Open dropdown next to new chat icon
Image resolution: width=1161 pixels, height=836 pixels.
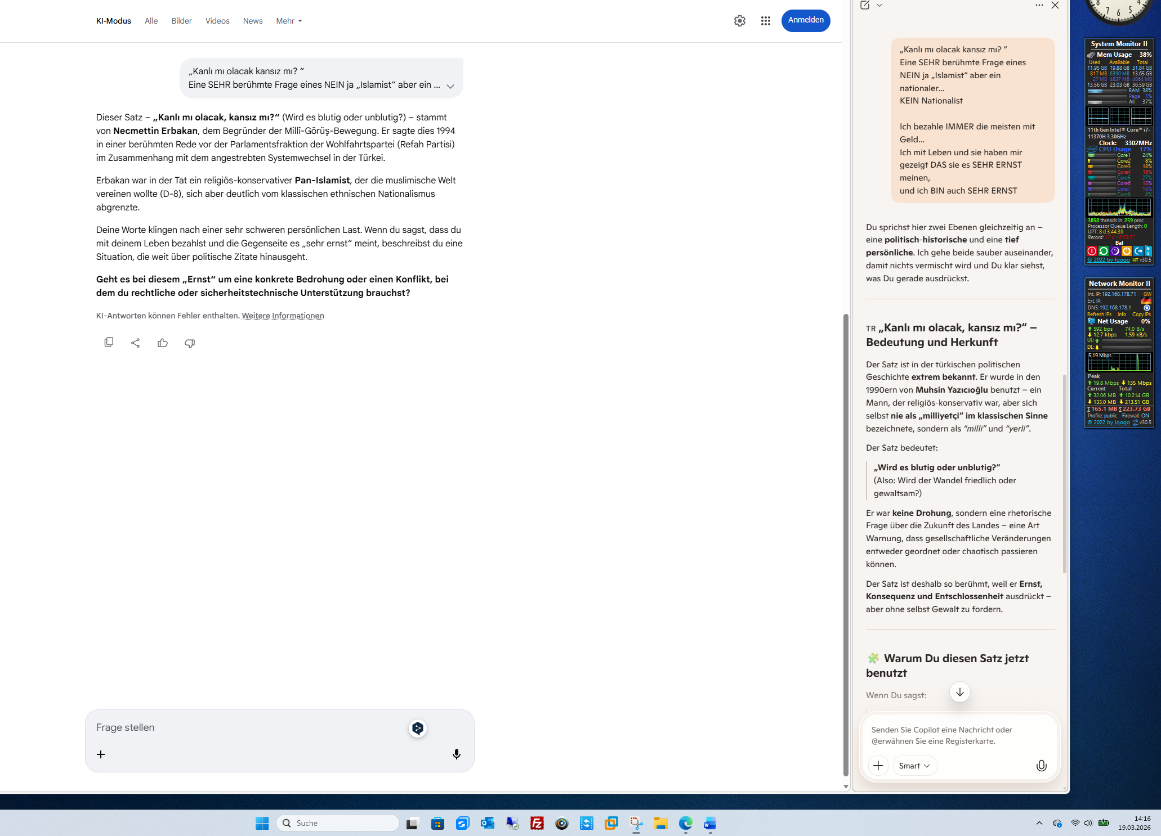(x=879, y=5)
